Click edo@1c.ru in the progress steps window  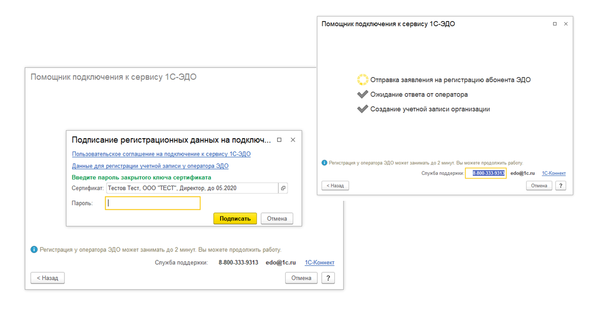[522, 173]
